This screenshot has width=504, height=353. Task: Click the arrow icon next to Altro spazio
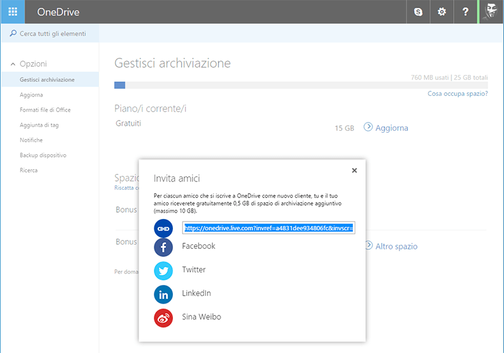[369, 246]
